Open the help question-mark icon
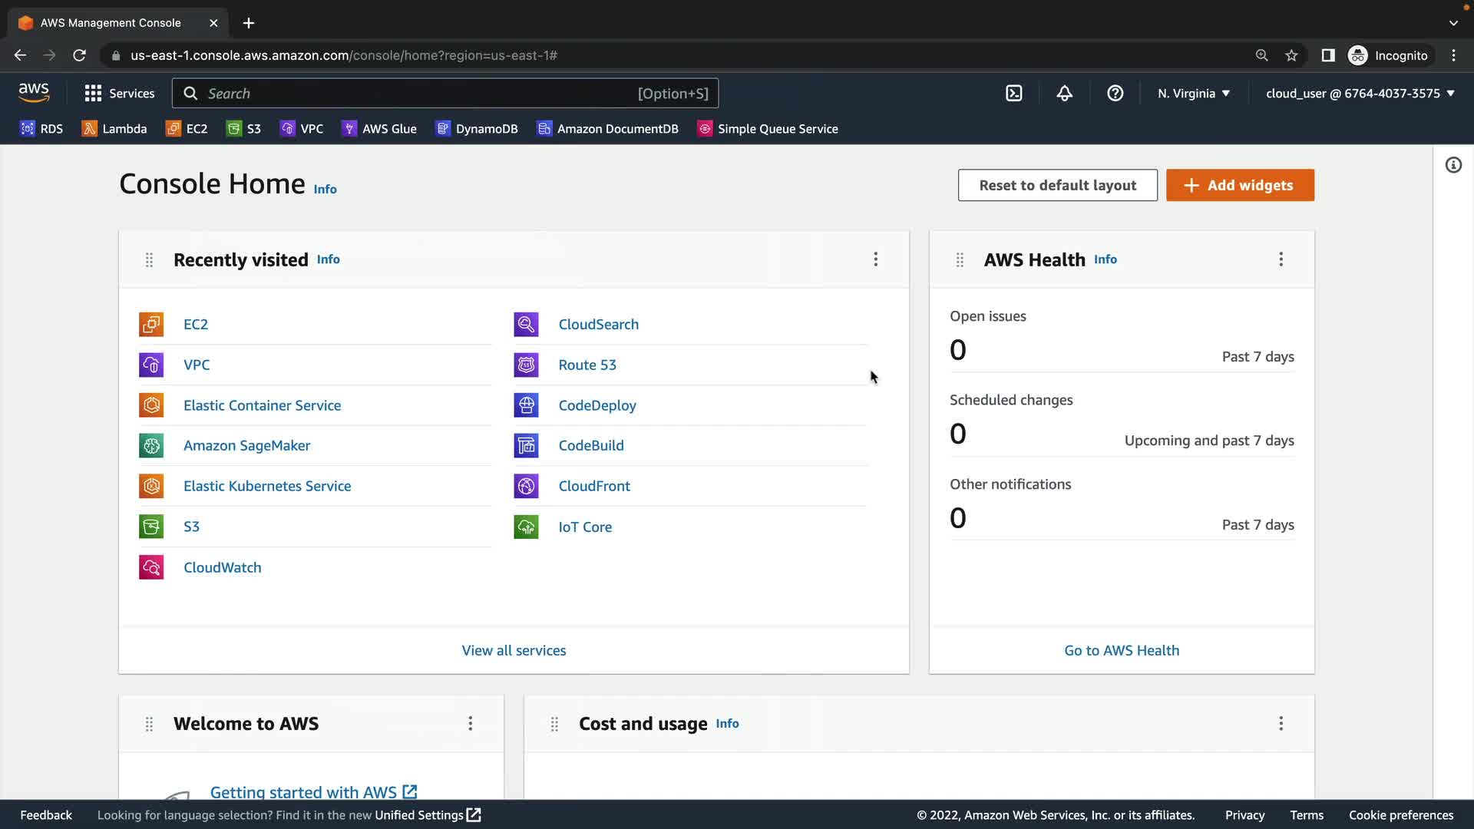Screen dimensions: 1474x829 coord(1115,94)
